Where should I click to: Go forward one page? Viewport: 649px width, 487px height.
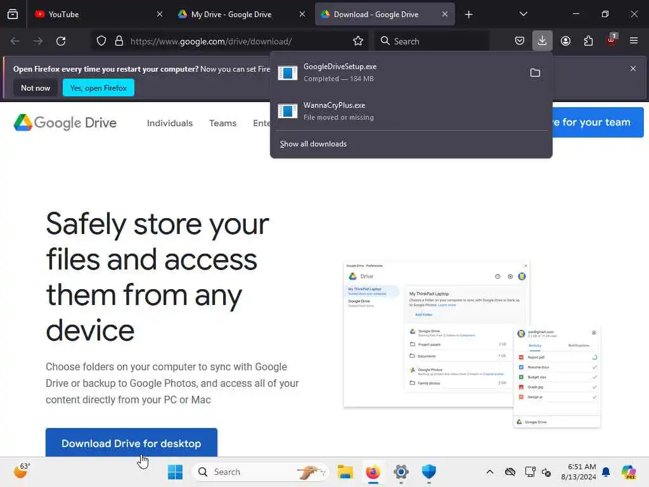(37, 41)
